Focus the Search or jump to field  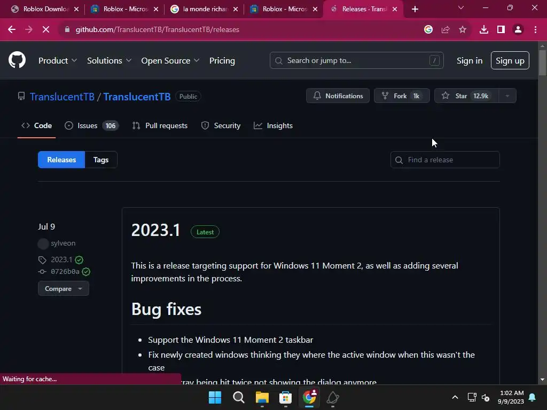coord(356,61)
